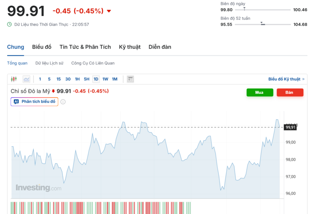Expand Biểu đồ Kỹ thuật via double chevron

pos(303,79)
